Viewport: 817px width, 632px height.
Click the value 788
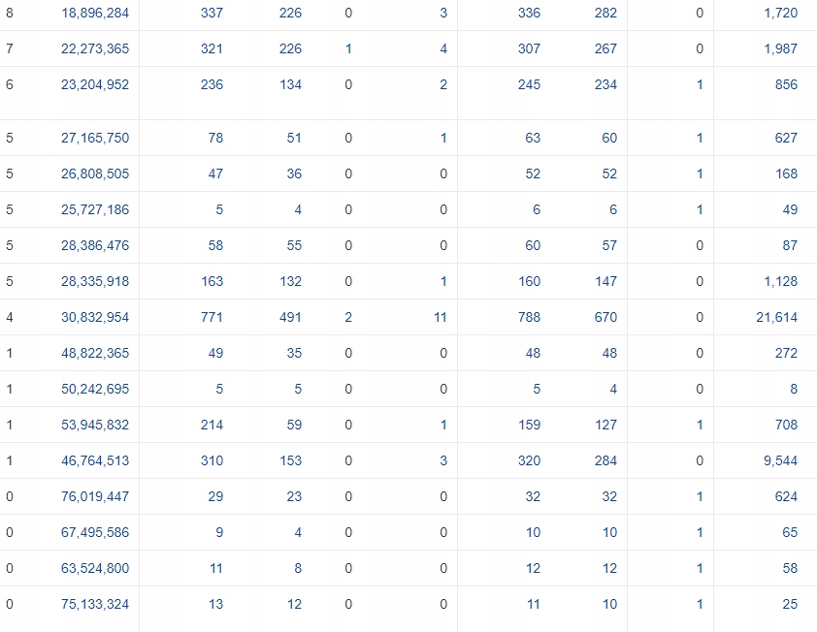tap(529, 317)
